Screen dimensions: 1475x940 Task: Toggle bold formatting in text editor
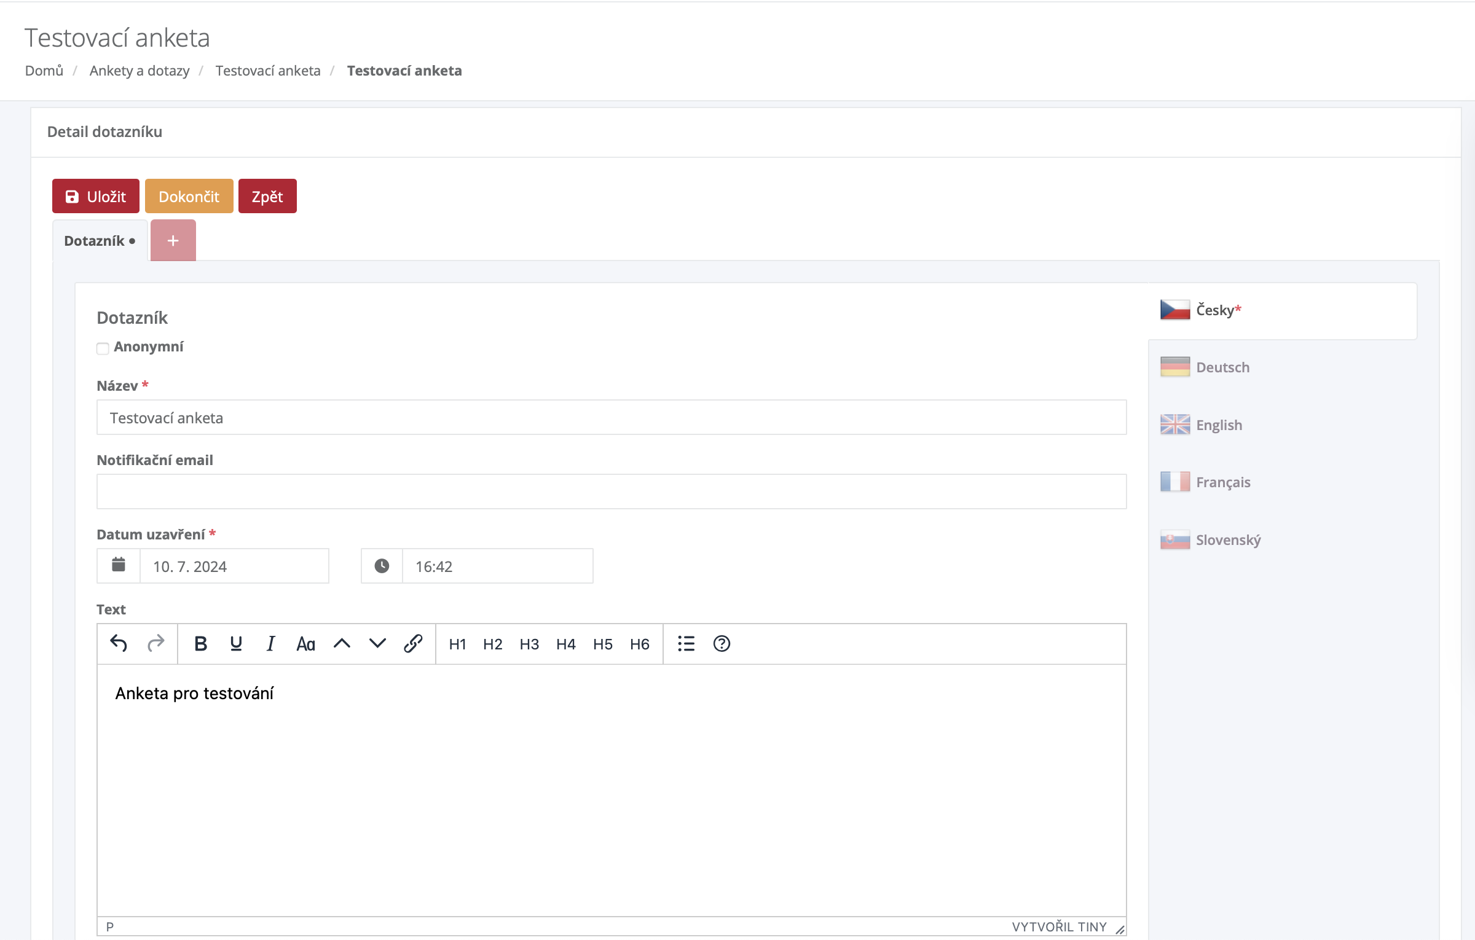(x=200, y=643)
